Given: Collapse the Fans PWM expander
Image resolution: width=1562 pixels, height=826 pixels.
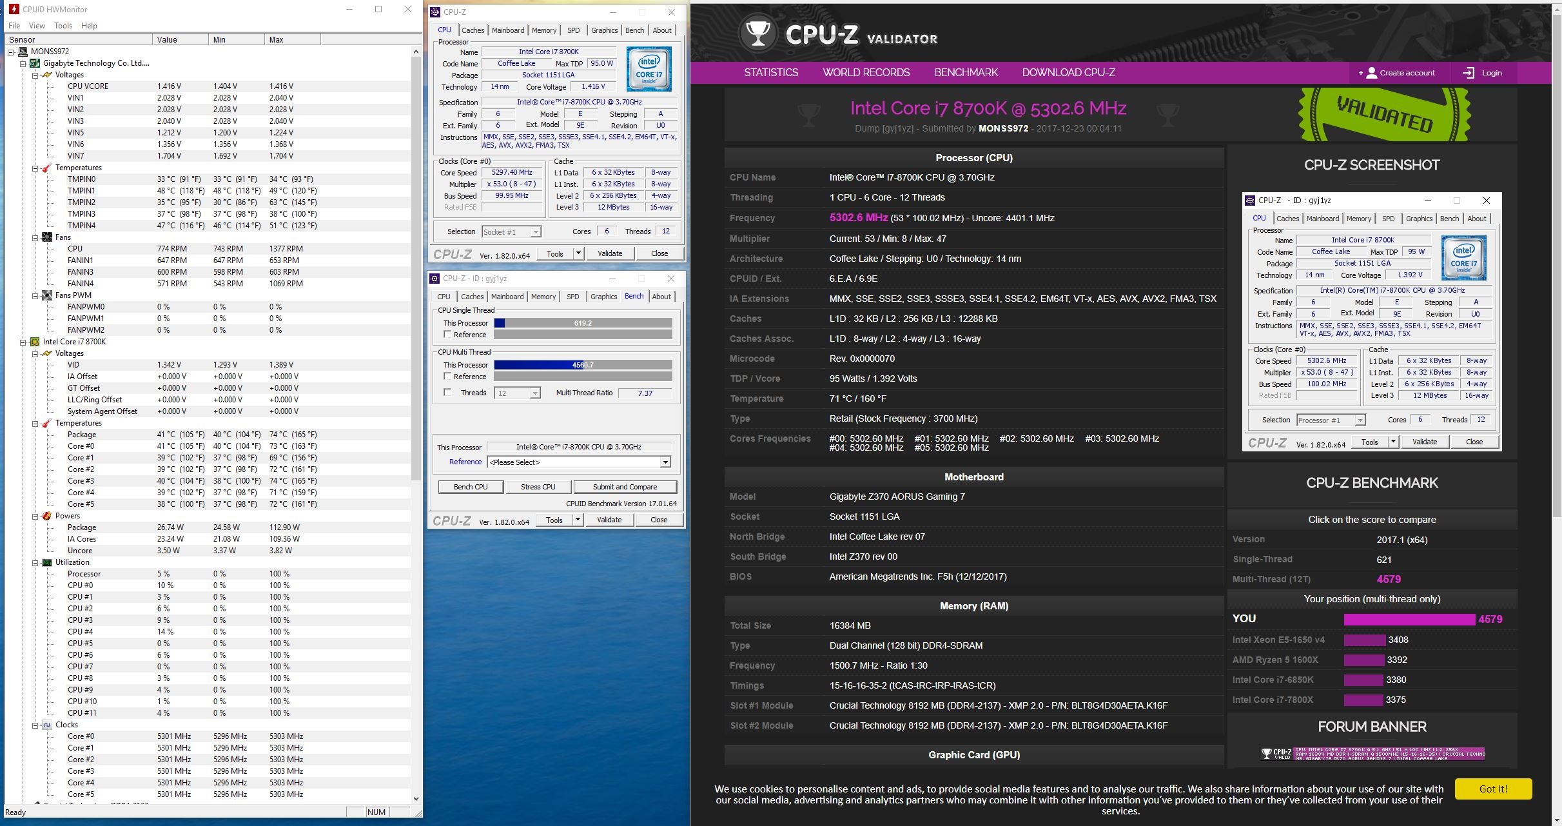Looking at the screenshot, I should [35, 295].
